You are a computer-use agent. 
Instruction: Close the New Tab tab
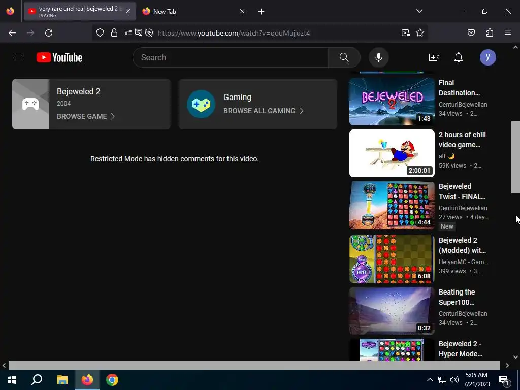point(242,11)
